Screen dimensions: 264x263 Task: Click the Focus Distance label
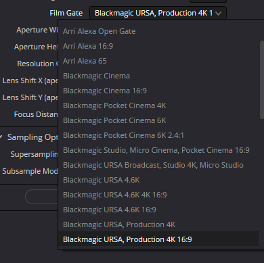point(36,114)
